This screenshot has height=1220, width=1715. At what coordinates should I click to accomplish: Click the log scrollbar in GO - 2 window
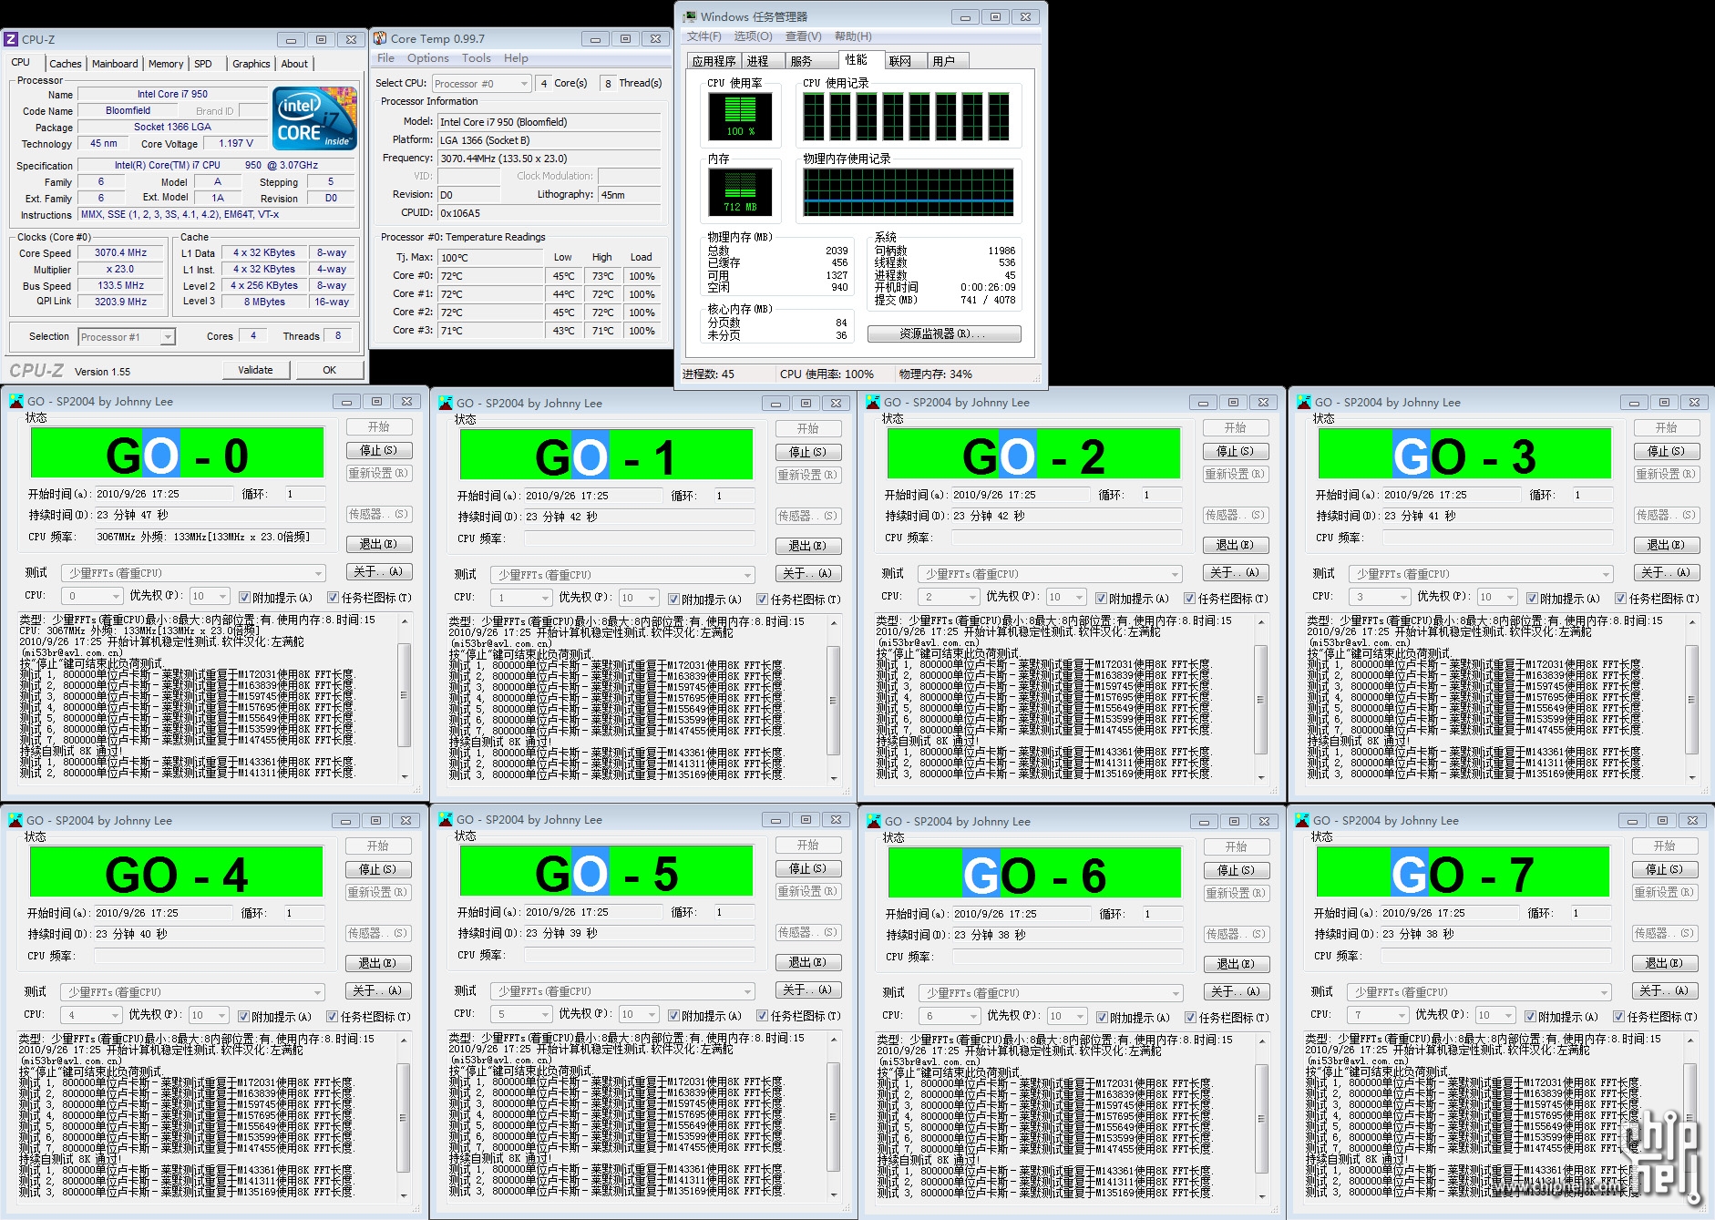point(1261,699)
